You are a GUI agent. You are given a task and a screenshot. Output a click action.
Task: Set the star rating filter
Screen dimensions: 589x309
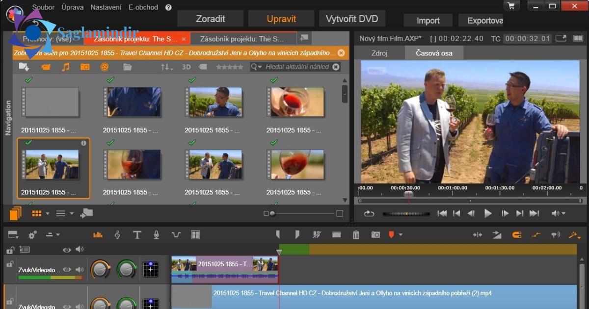[x=229, y=67]
